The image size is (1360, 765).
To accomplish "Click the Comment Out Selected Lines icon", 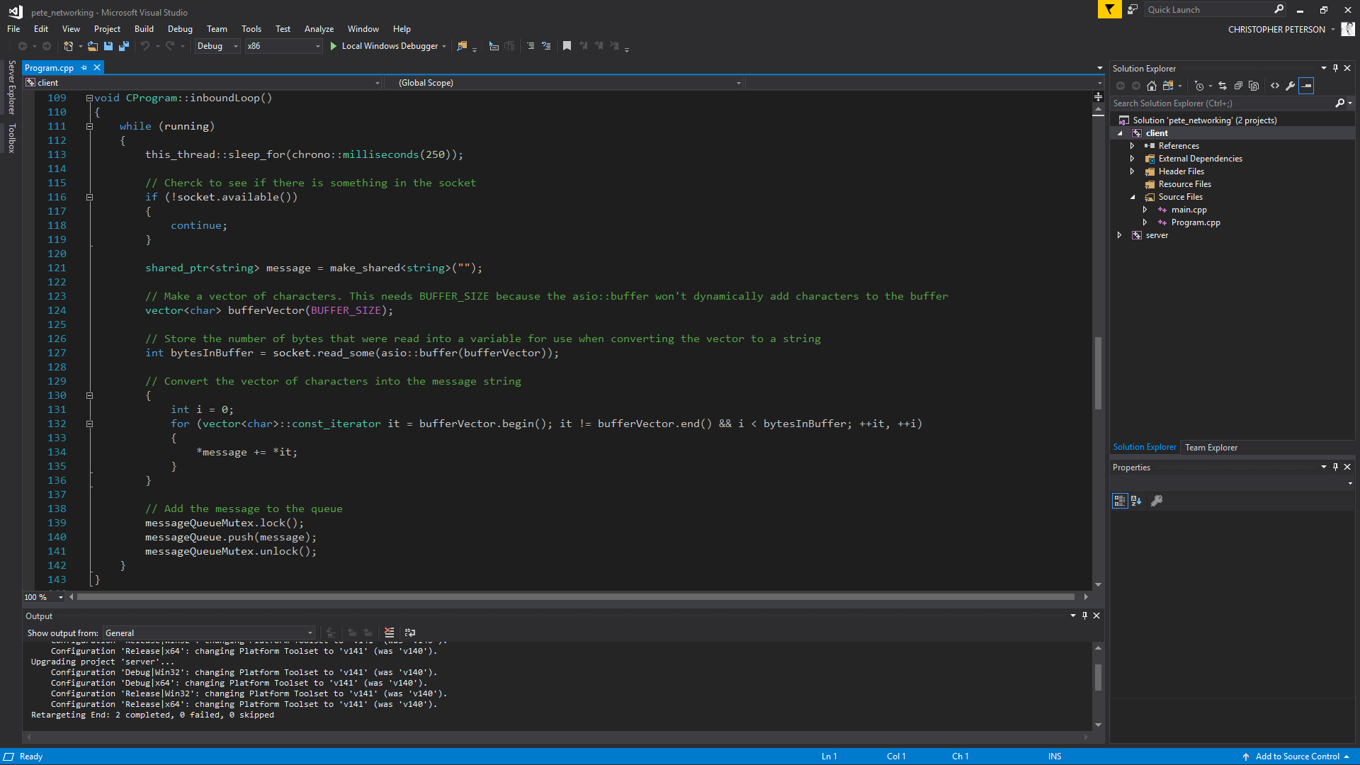I will [531, 46].
